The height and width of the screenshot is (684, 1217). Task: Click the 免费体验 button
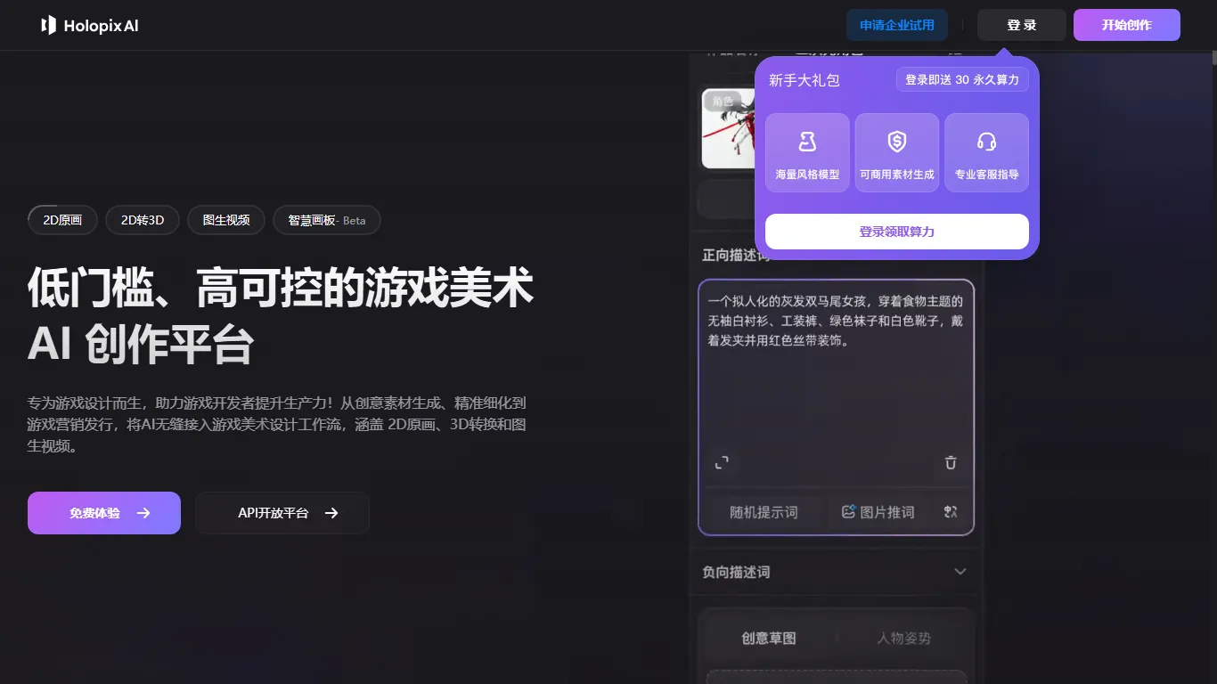coord(103,513)
